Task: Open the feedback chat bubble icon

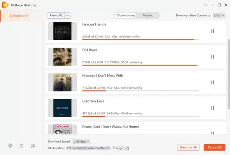Action: click(33, 146)
